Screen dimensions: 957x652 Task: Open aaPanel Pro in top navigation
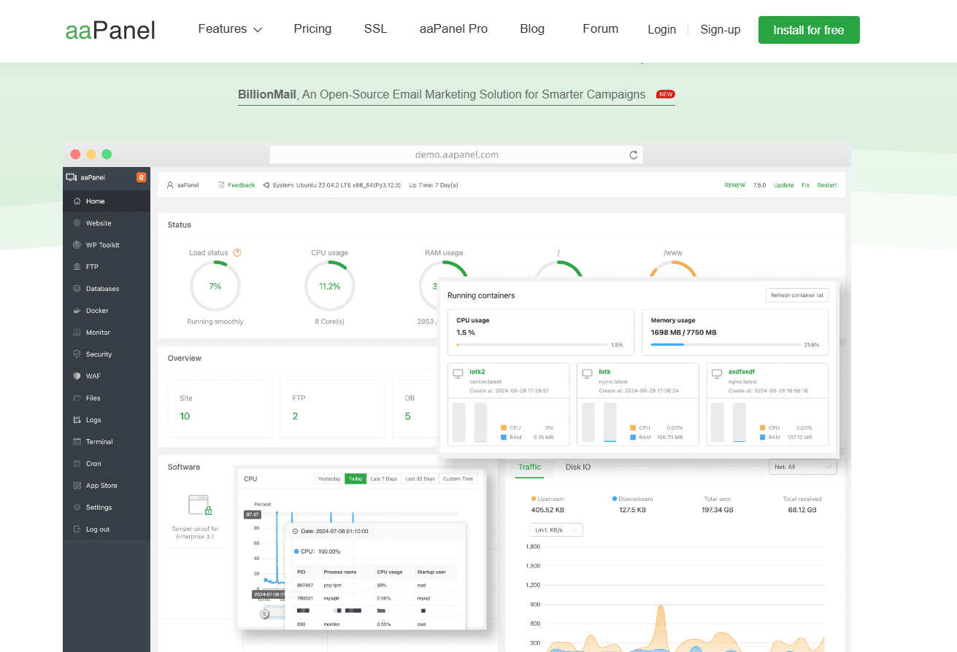pyautogui.click(x=453, y=29)
